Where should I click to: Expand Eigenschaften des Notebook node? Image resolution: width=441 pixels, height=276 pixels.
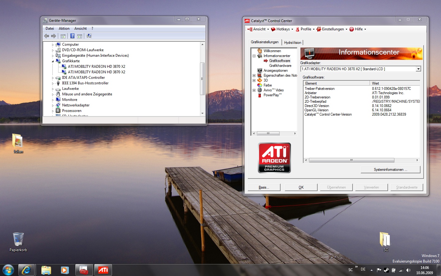pyautogui.click(x=254, y=75)
